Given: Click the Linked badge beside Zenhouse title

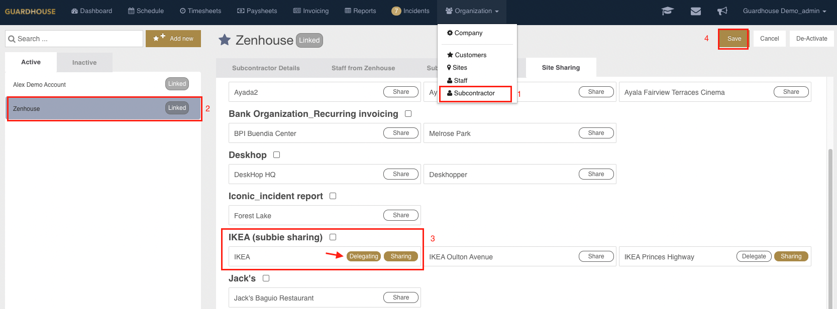Looking at the screenshot, I should pyautogui.click(x=309, y=41).
